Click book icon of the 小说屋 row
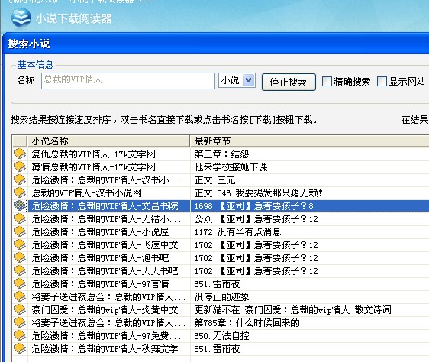Screen dimensions: 429x362 pyautogui.click(x=20, y=231)
